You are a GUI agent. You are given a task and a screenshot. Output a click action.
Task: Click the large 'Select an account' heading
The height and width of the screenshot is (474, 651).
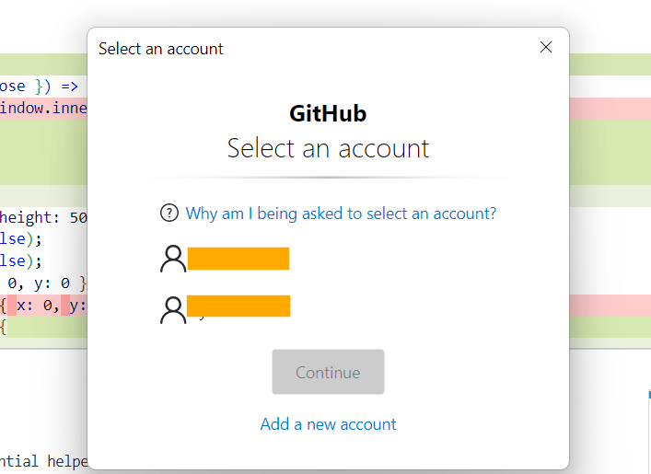328,148
